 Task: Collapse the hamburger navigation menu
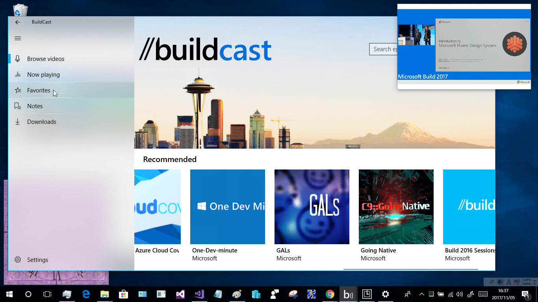point(18,38)
